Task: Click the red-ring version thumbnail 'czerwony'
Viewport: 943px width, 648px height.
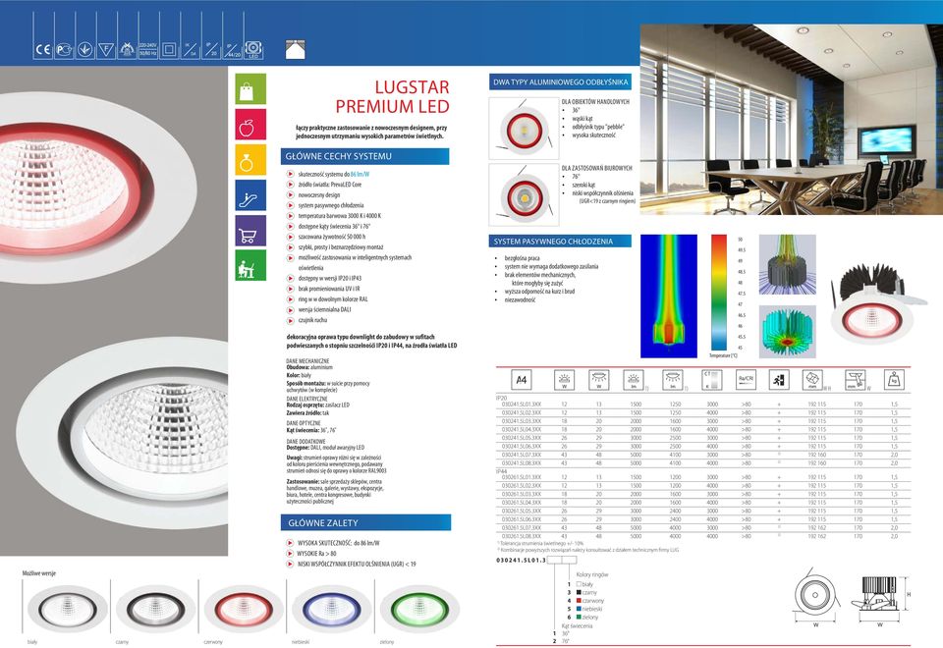Action: (x=244, y=610)
